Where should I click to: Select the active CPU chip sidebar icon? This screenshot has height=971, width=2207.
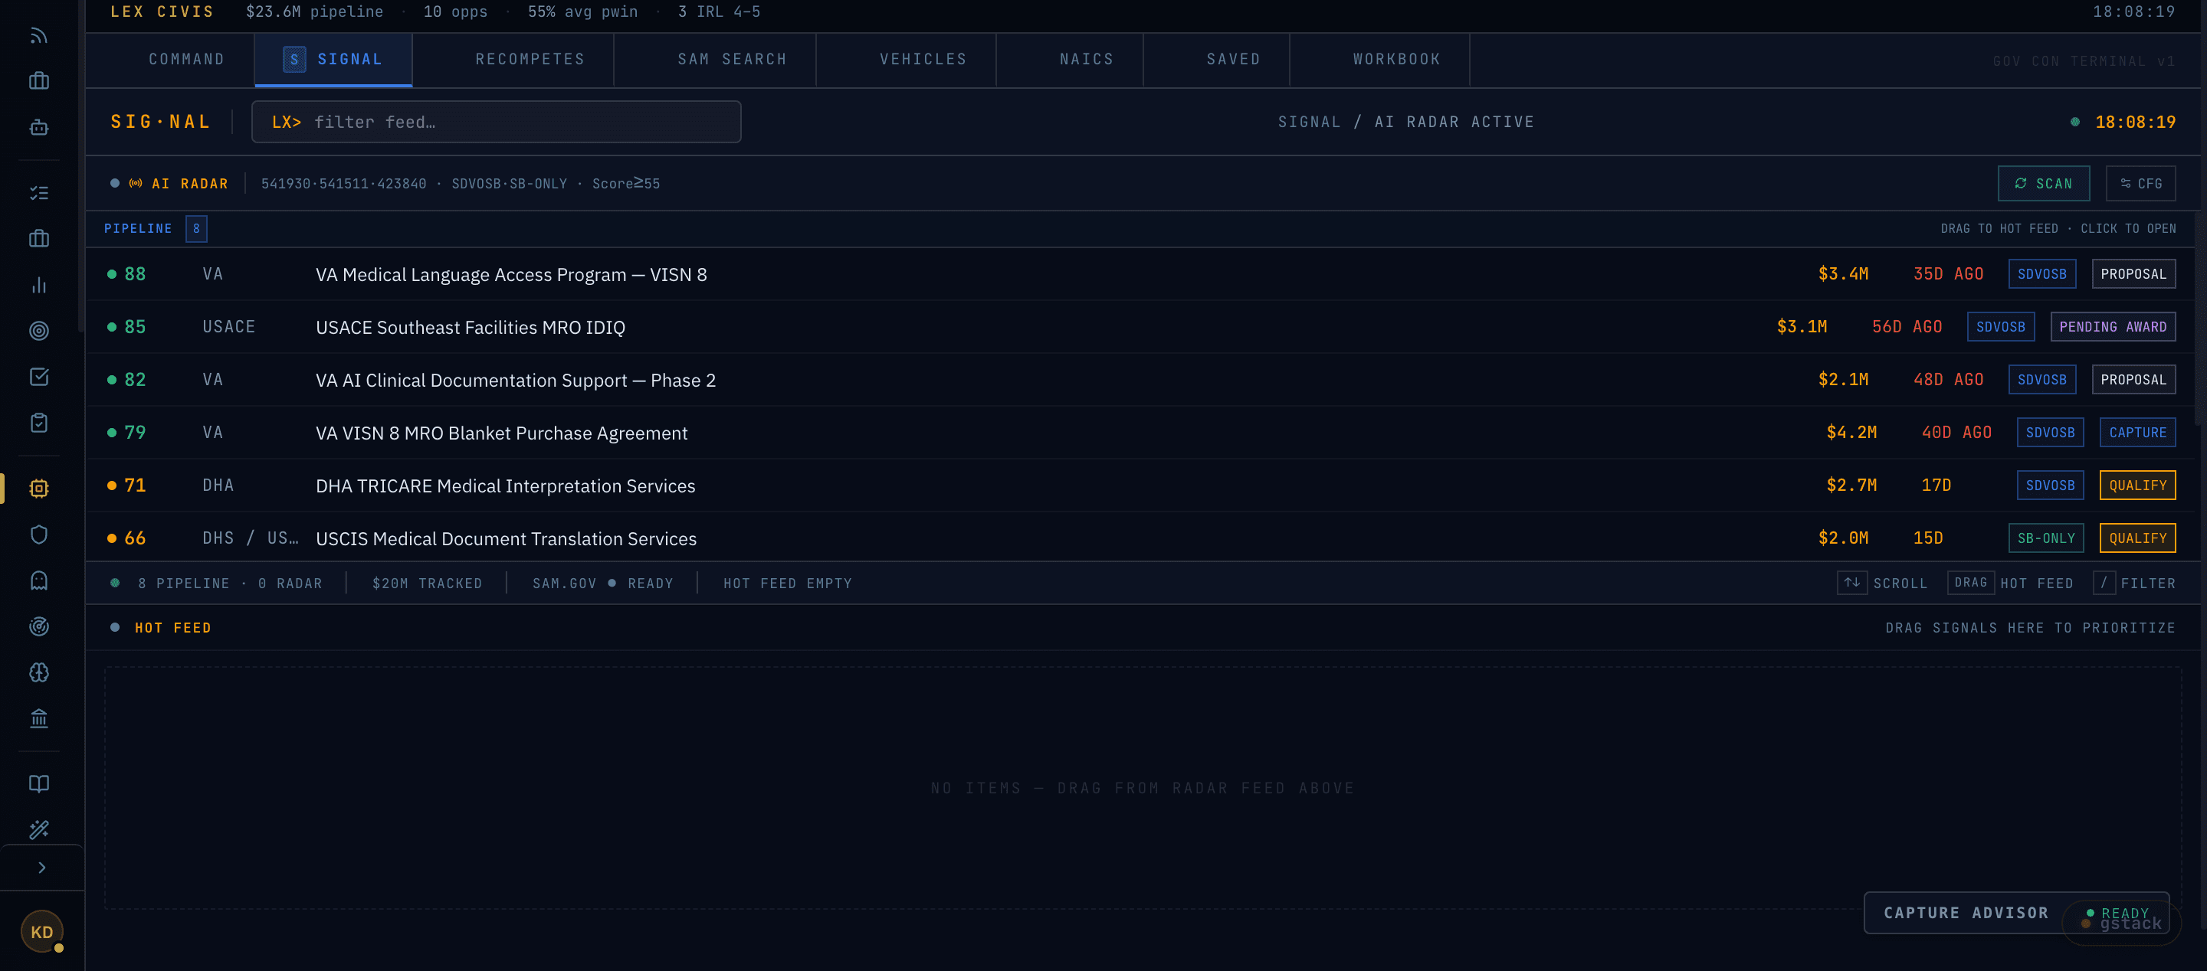[38, 488]
